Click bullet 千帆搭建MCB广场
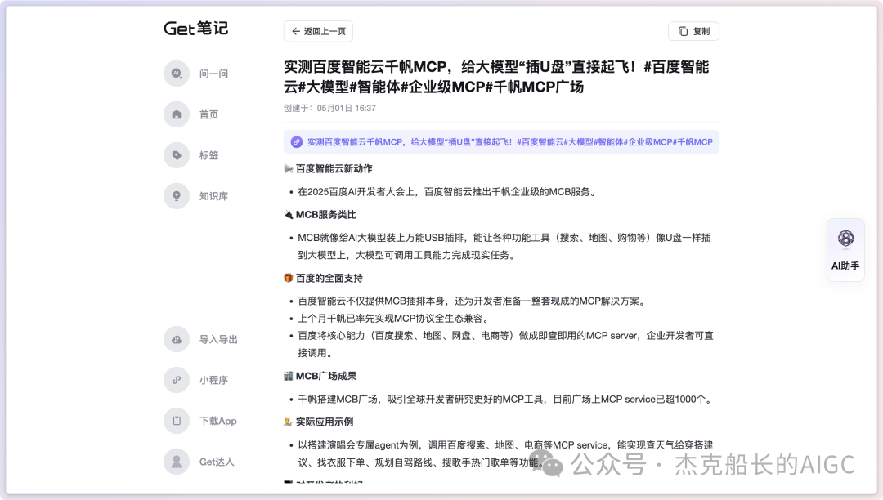The image size is (883, 500). (x=506, y=400)
